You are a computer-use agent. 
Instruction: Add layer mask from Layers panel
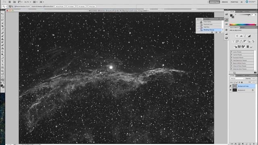pos(239,144)
